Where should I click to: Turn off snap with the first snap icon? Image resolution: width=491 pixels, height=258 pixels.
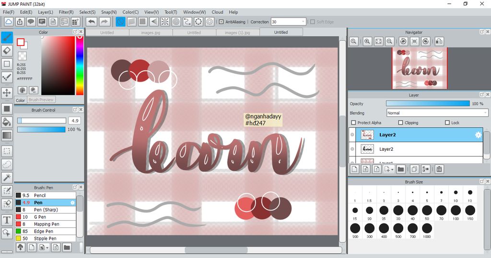(x=120, y=22)
